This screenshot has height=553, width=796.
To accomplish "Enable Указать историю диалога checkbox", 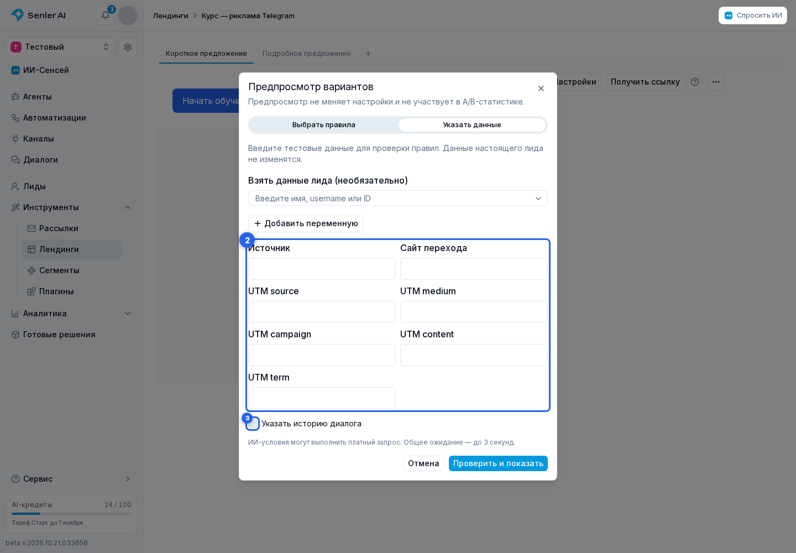I will (253, 424).
